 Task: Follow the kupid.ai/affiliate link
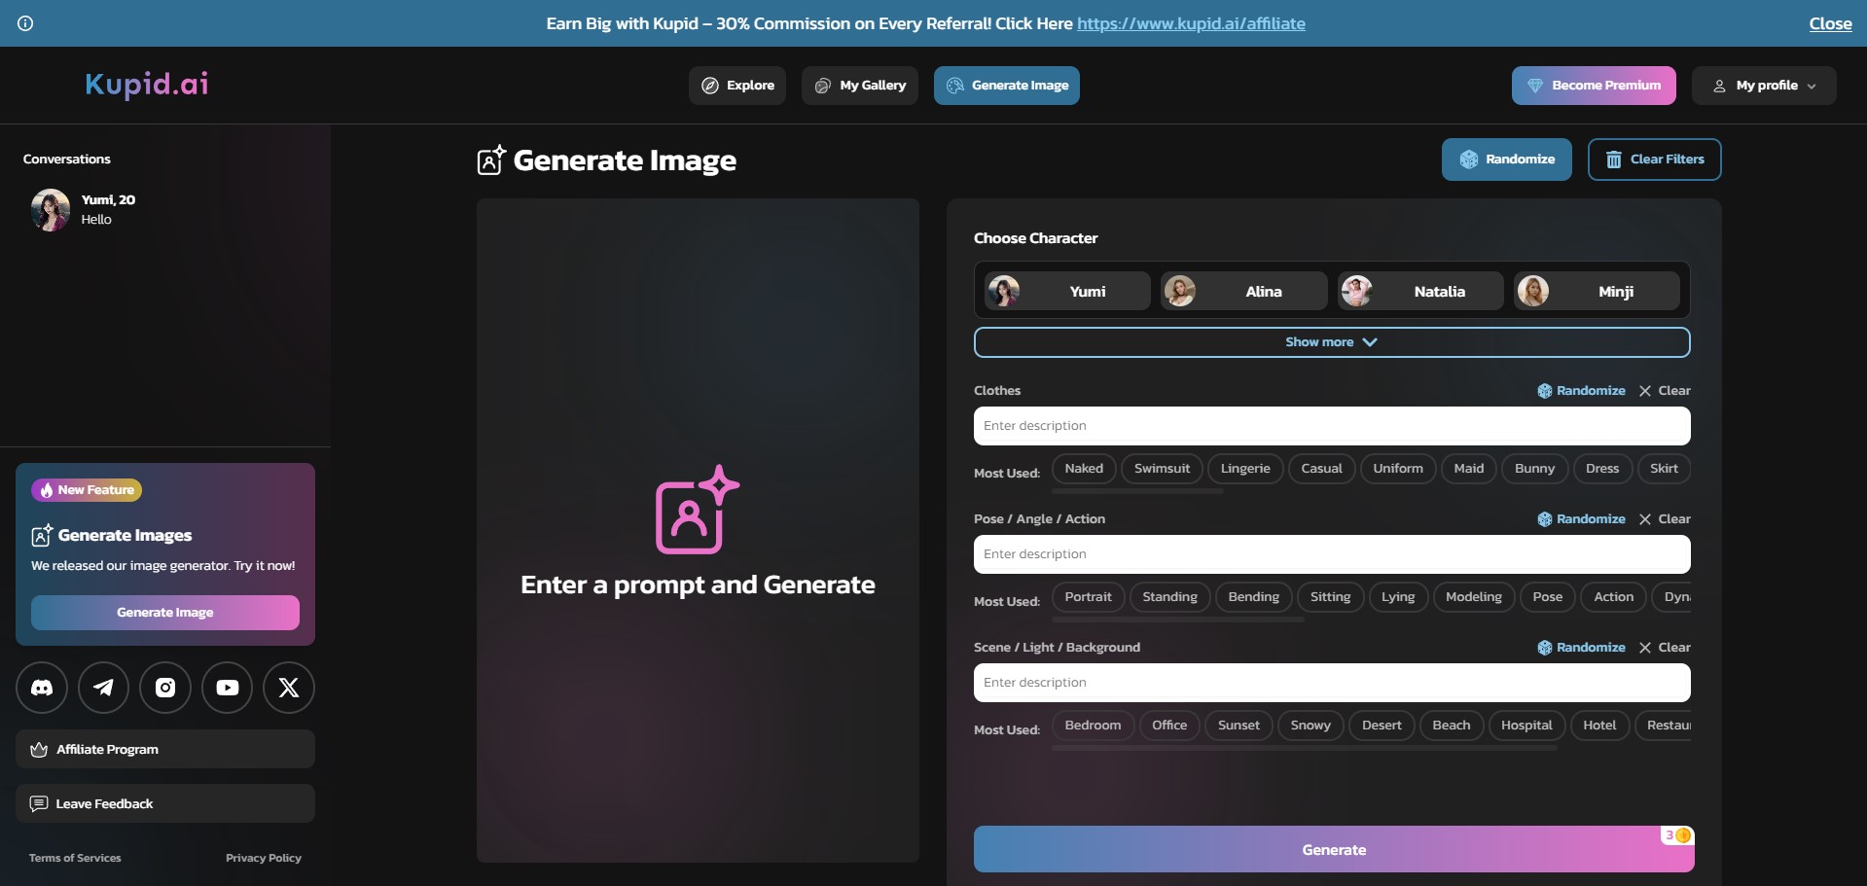(x=1191, y=23)
